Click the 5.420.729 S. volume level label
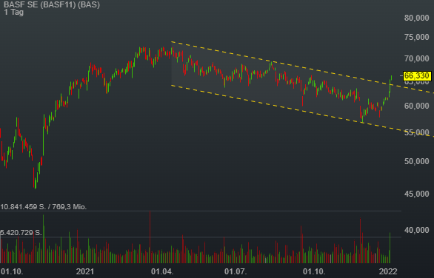The image size is (434, 278). [21, 233]
